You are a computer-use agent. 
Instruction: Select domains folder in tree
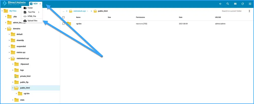point(17,29)
